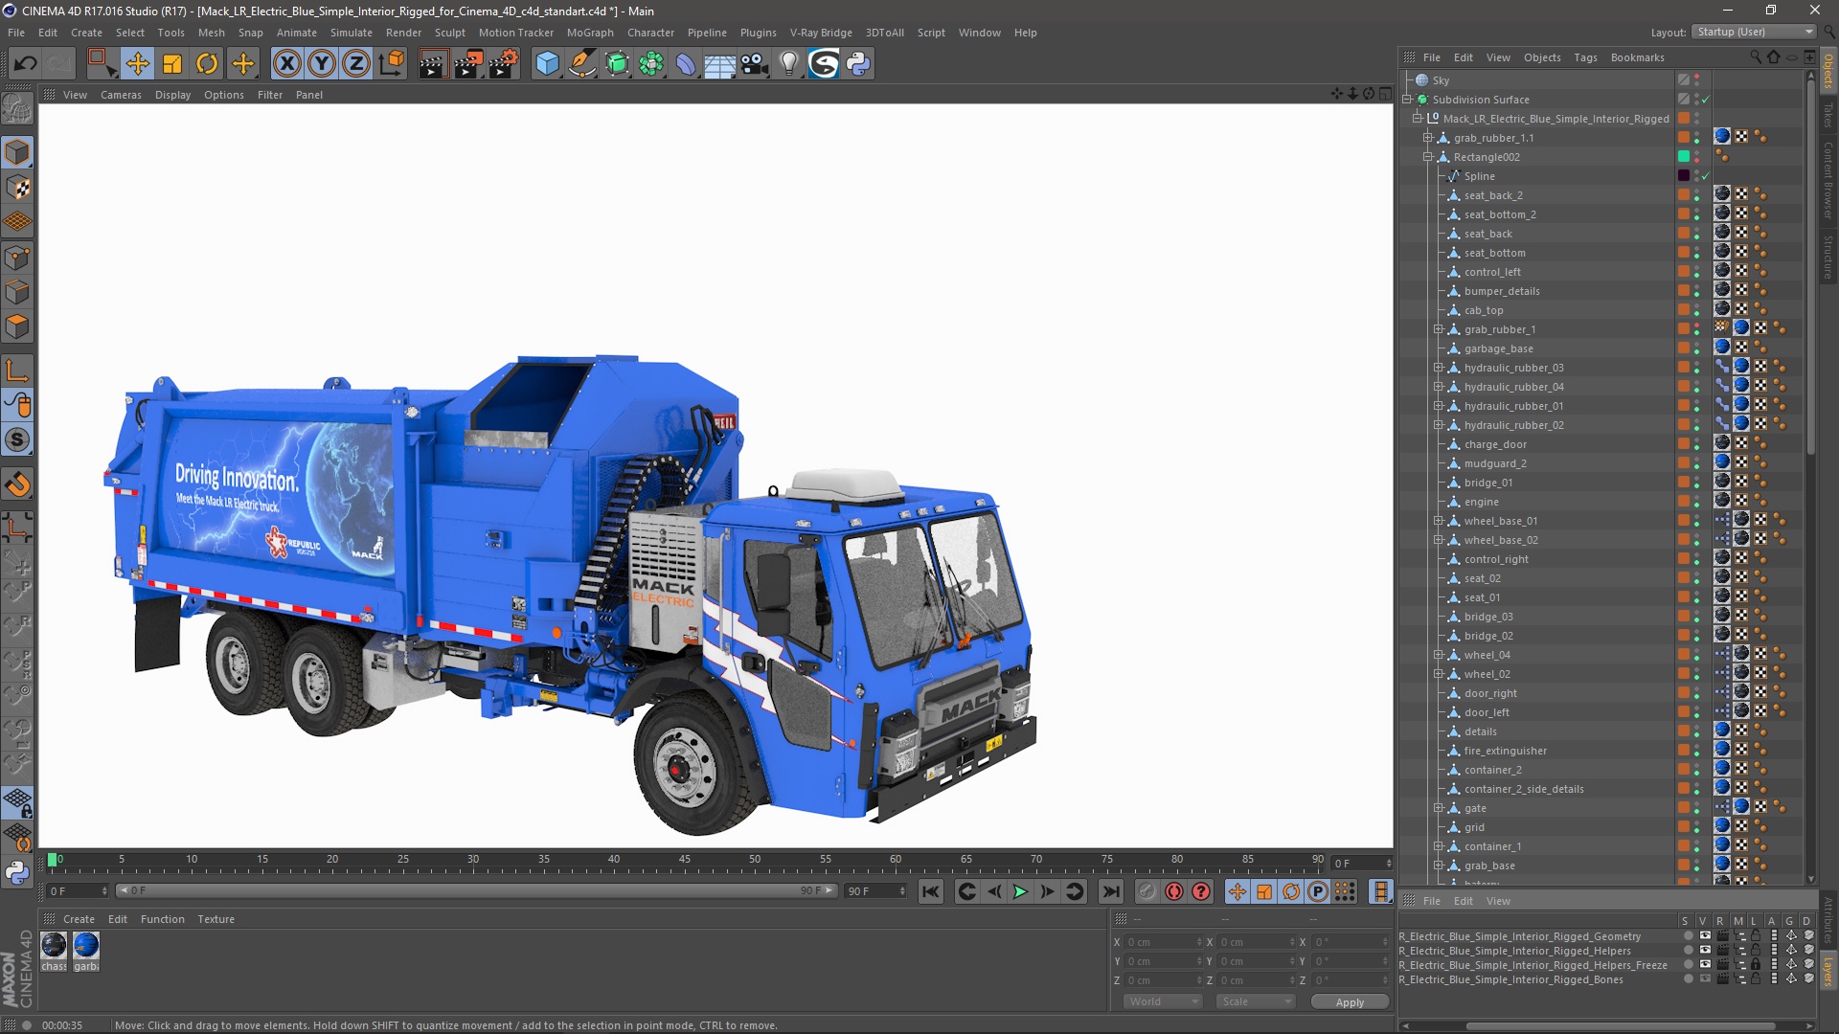Add a Cube primitive object
Viewport: 1839px width, 1034px height.
(x=547, y=64)
